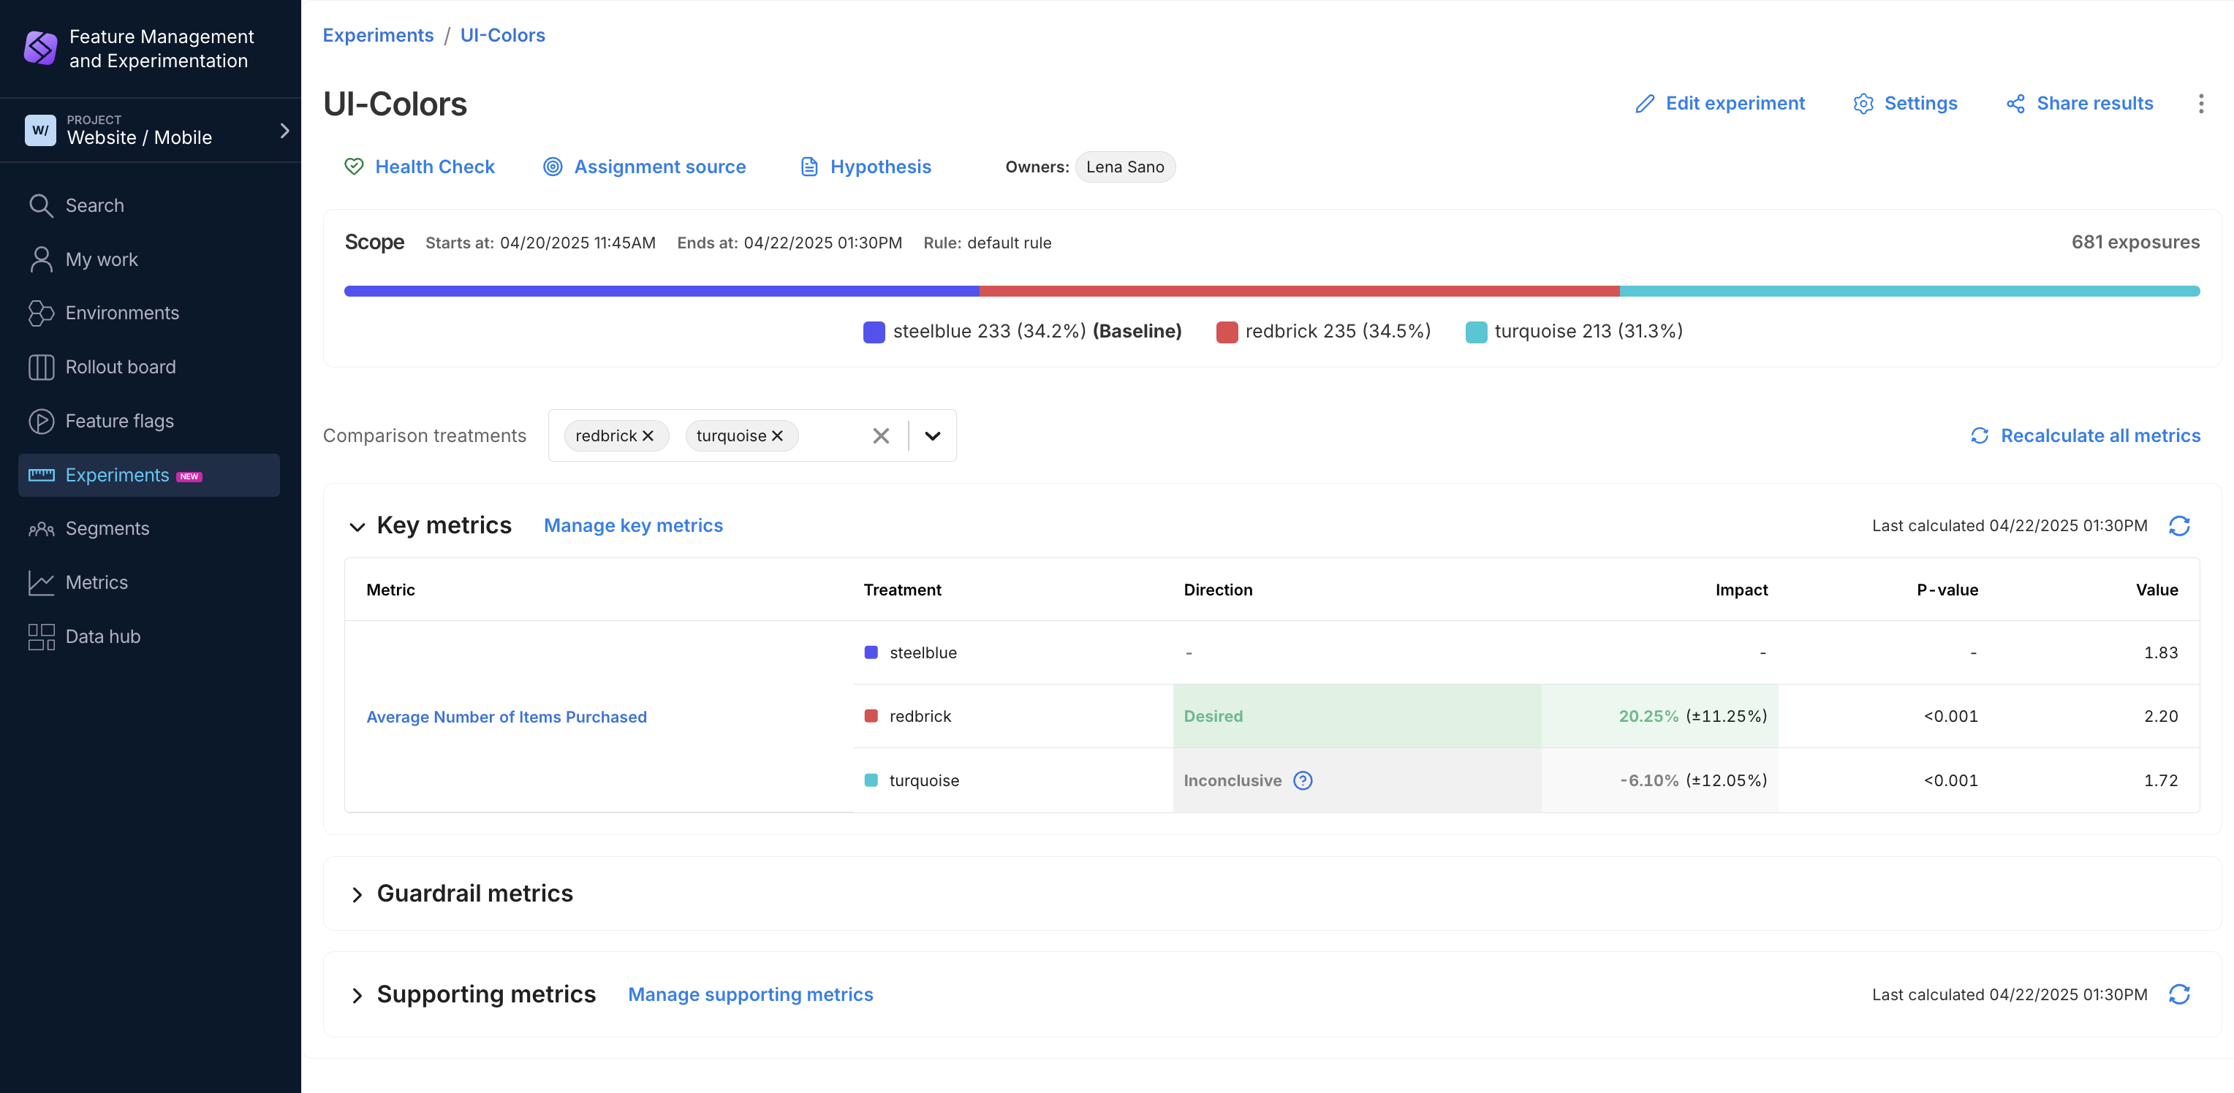This screenshot has height=1093, width=2234.
Task: Remove redbrick from comparison treatments
Action: tap(648, 436)
